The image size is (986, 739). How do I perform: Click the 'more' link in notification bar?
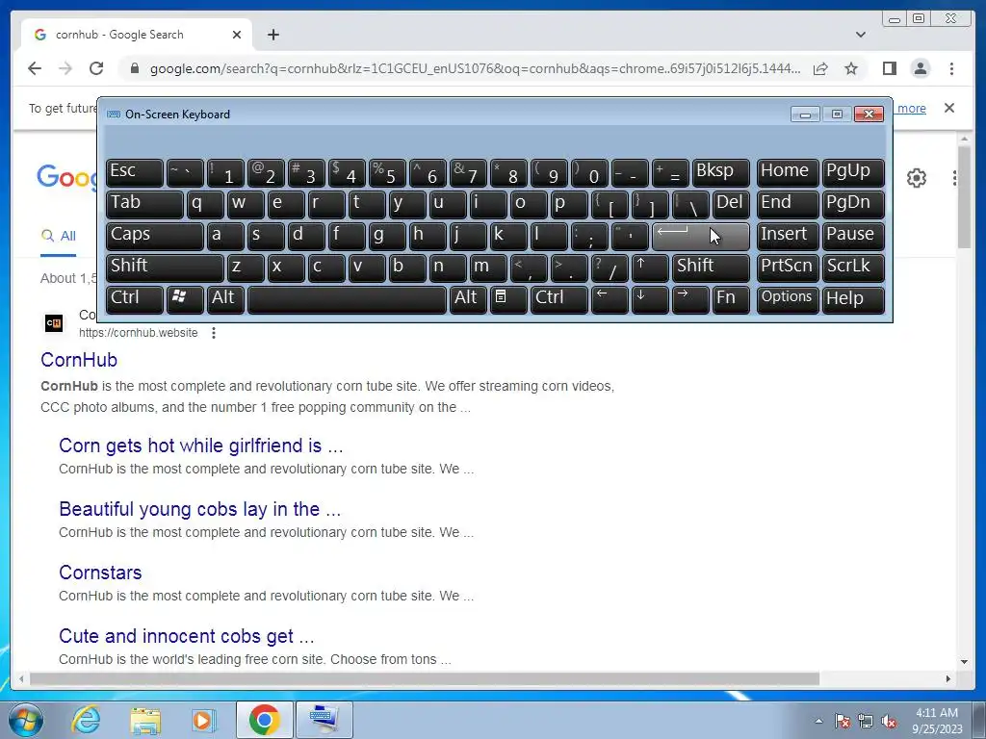click(911, 108)
